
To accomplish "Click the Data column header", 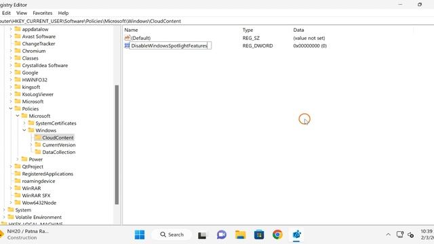I will click(x=298, y=30).
